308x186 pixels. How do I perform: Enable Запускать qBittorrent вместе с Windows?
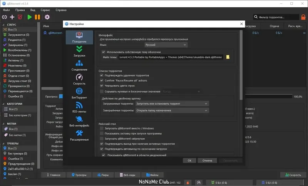(102, 128)
